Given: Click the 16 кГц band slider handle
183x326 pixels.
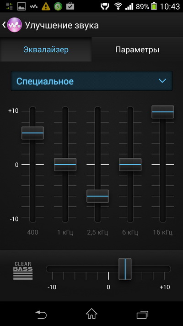Looking at the screenshot, I should pos(163,112).
